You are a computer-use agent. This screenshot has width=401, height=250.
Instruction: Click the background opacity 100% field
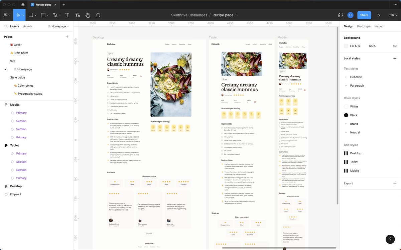click(372, 46)
